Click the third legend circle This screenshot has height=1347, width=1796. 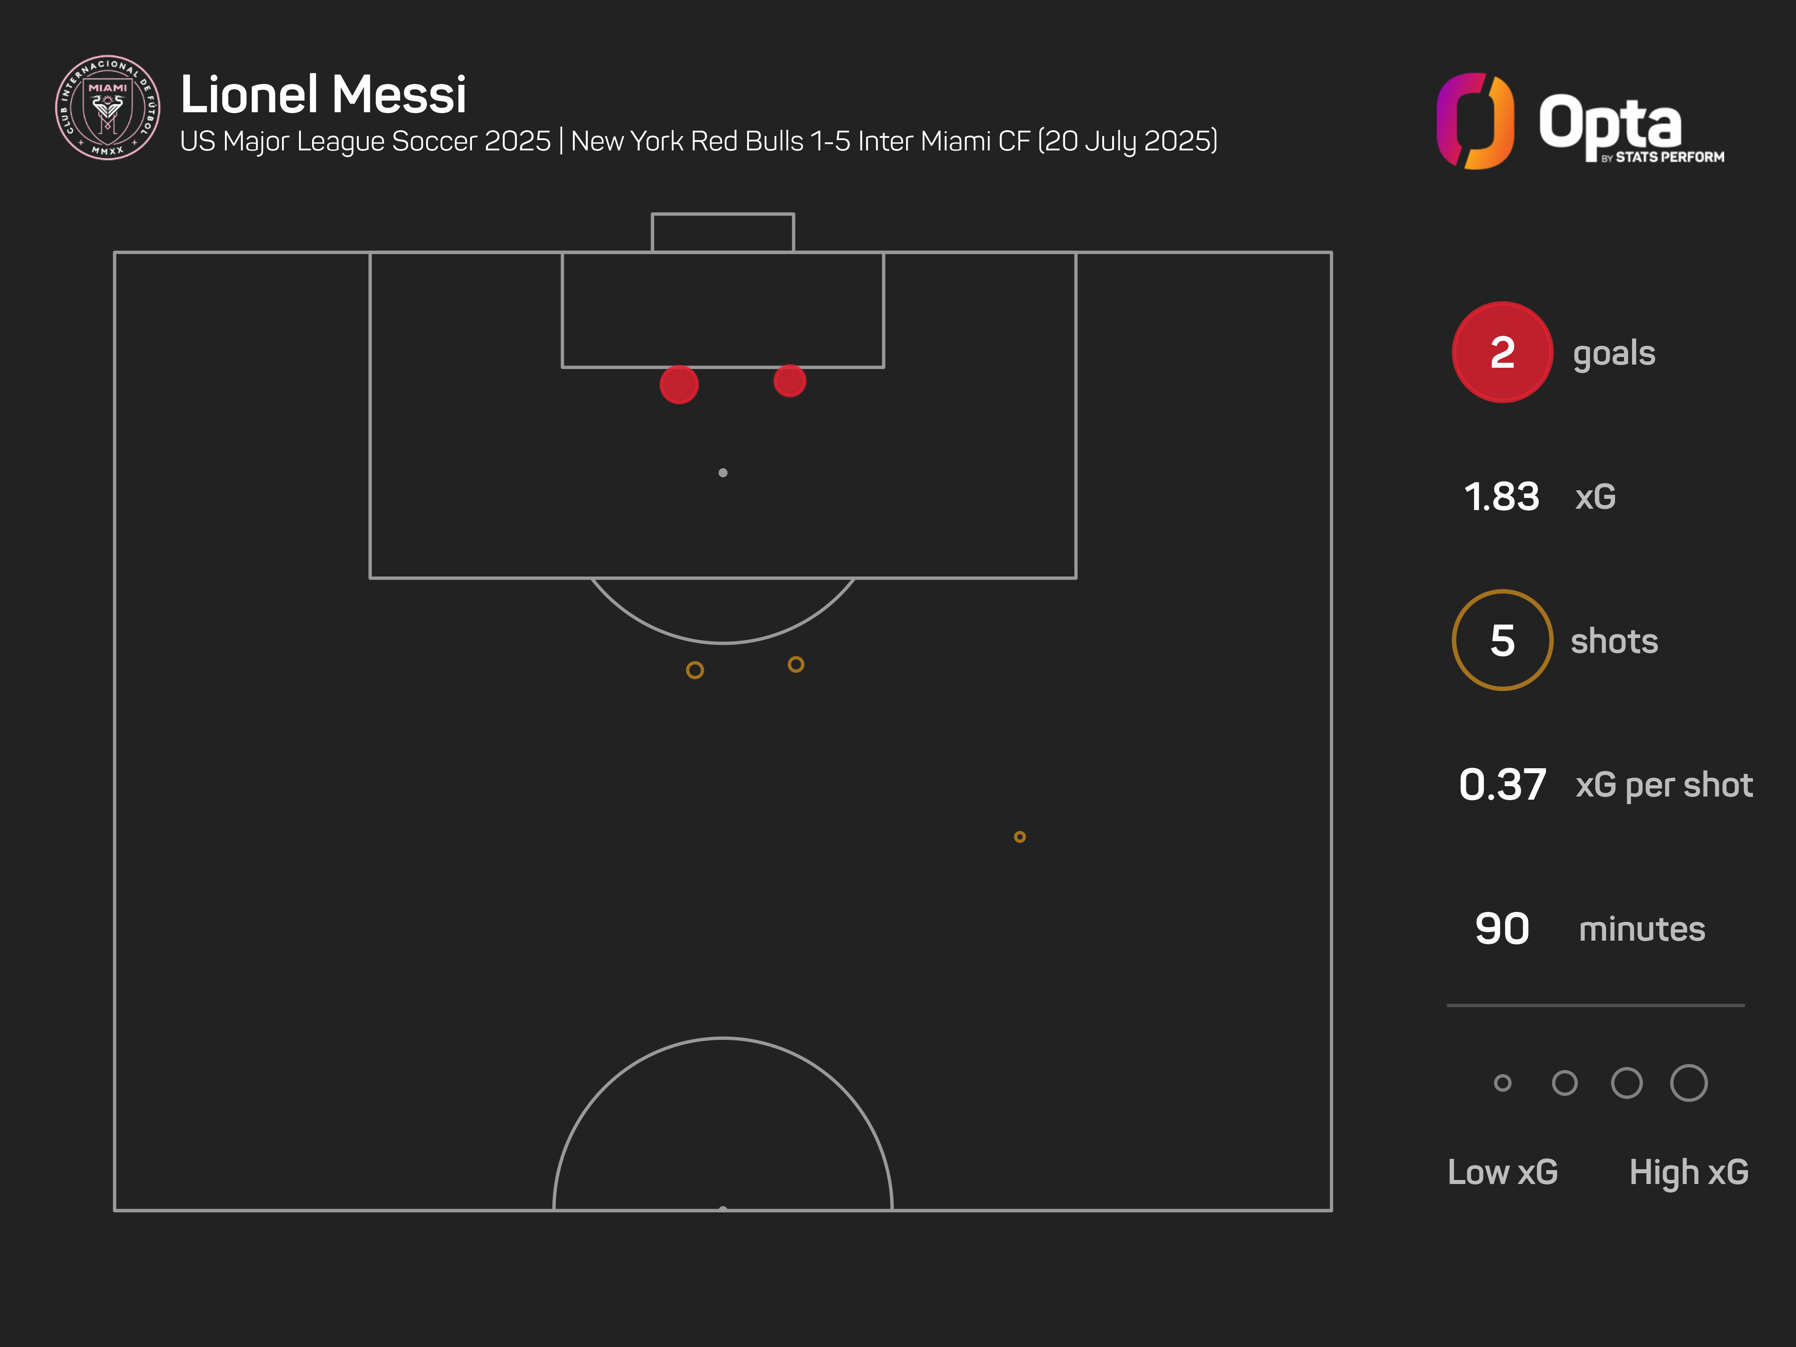(x=1626, y=1082)
